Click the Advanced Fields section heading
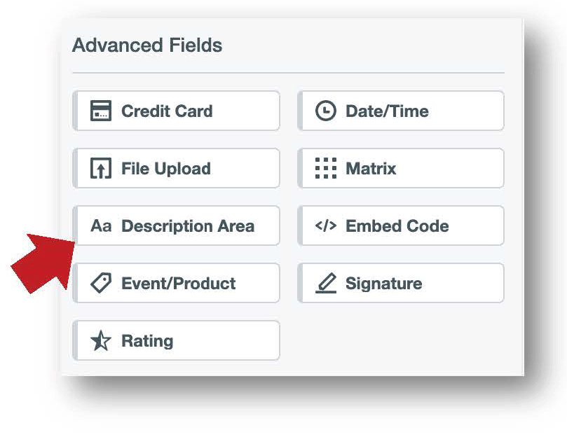The height and width of the screenshot is (437, 567). [x=147, y=45]
